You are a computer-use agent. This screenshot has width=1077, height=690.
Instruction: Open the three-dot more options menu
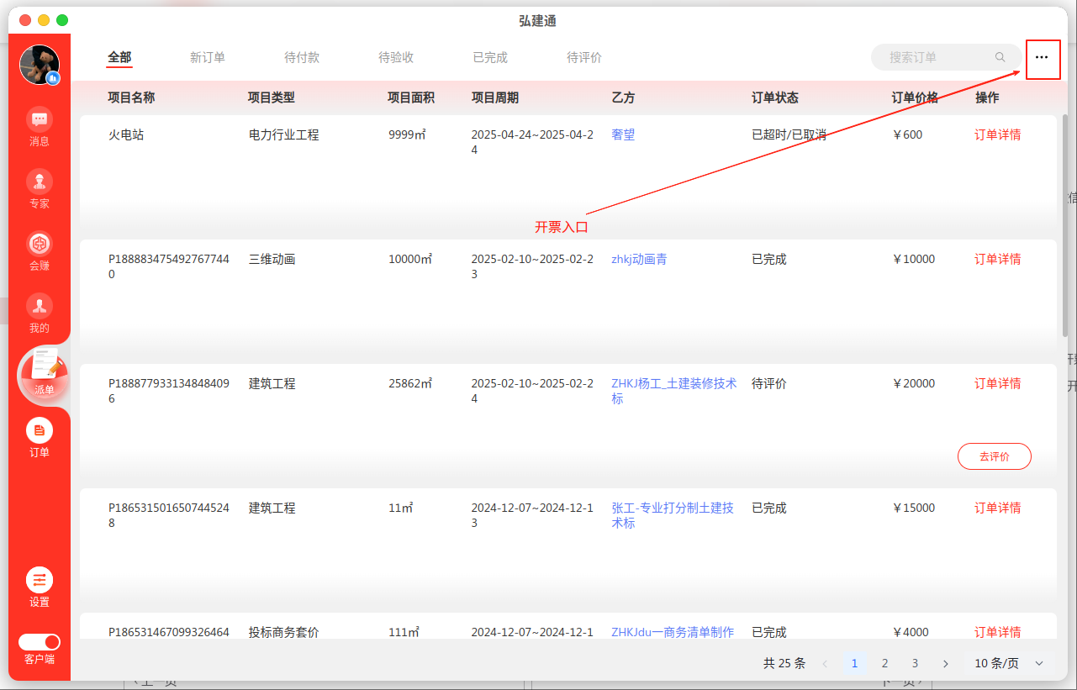click(x=1042, y=57)
